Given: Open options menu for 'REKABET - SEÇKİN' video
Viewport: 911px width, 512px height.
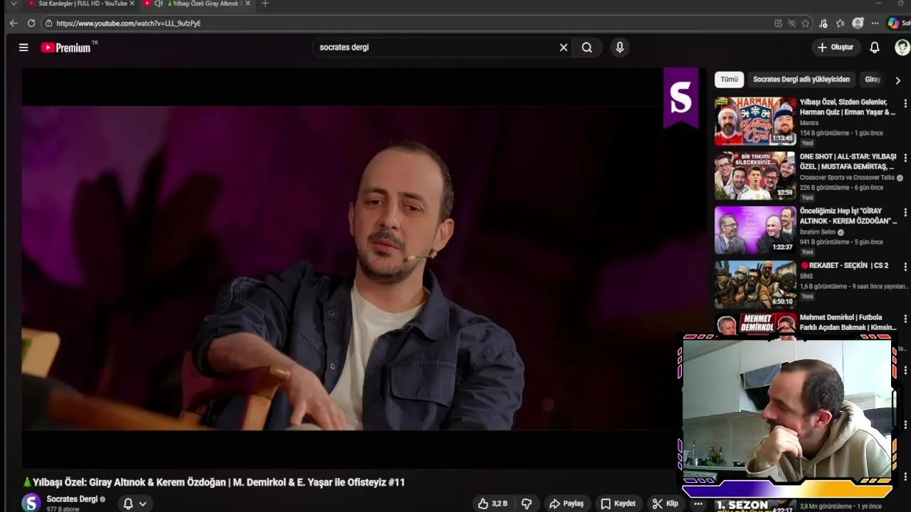Looking at the screenshot, I should 905,267.
